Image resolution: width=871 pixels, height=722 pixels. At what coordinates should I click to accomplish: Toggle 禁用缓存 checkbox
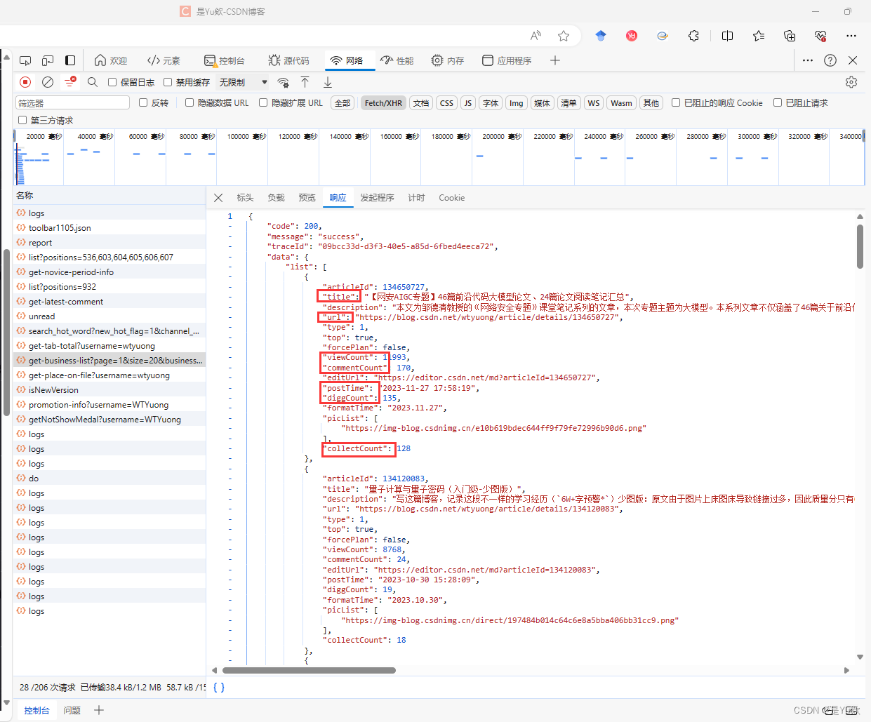pos(168,82)
